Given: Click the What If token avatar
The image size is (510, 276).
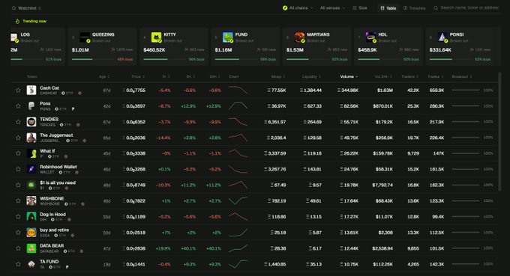Looking at the screenshot, I should [31, 153].
